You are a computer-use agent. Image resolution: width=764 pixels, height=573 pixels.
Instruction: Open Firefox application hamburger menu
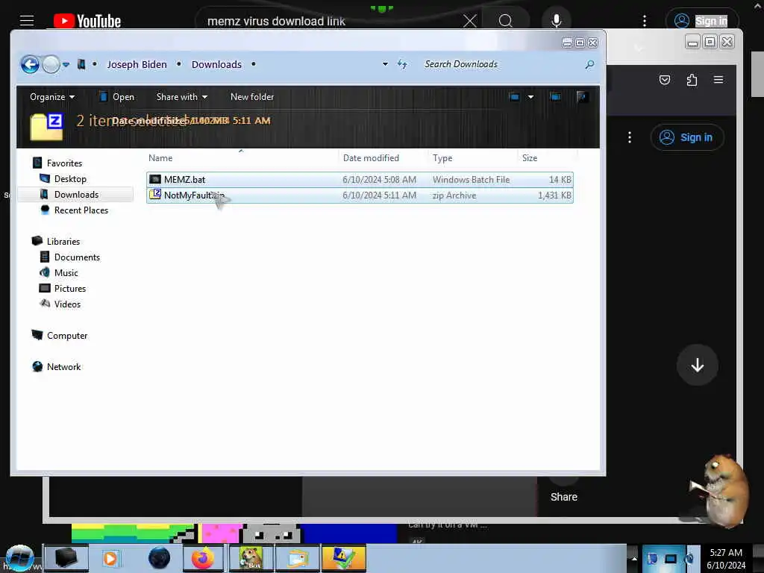coord(718,79)
